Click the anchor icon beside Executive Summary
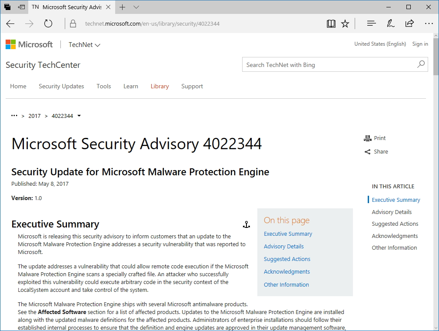This screenshot has width=439, height=331. 246,224
